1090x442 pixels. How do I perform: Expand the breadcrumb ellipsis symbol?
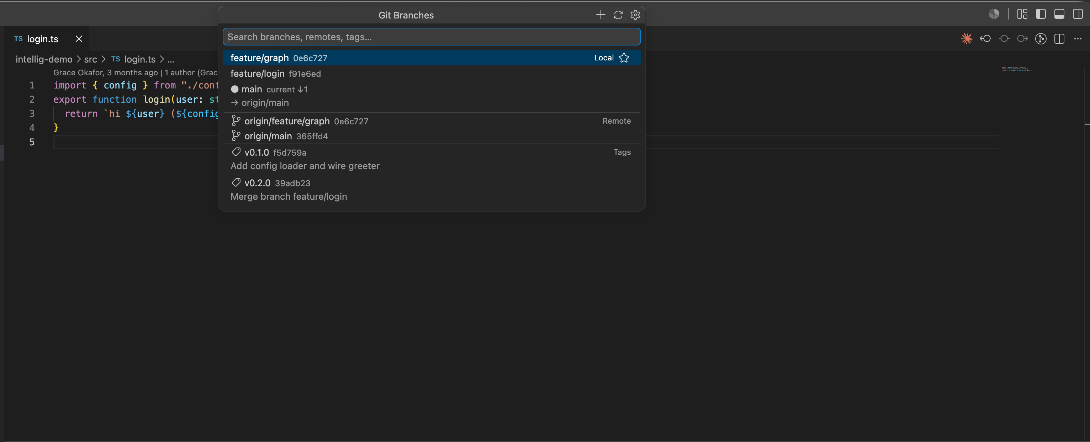(x=170, y=60)
